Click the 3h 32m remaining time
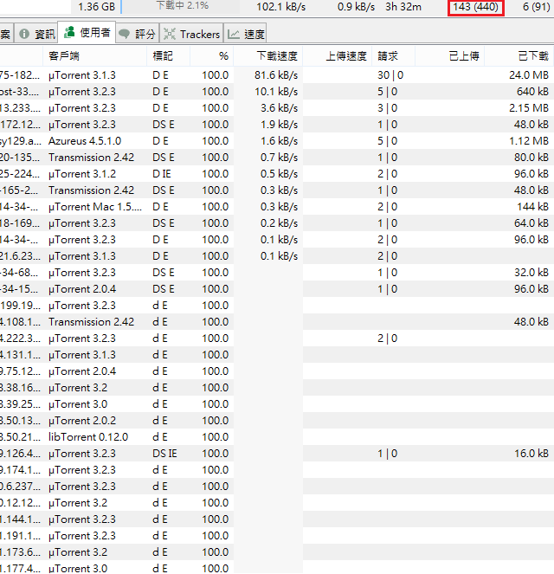 click(x=403, y=7)
